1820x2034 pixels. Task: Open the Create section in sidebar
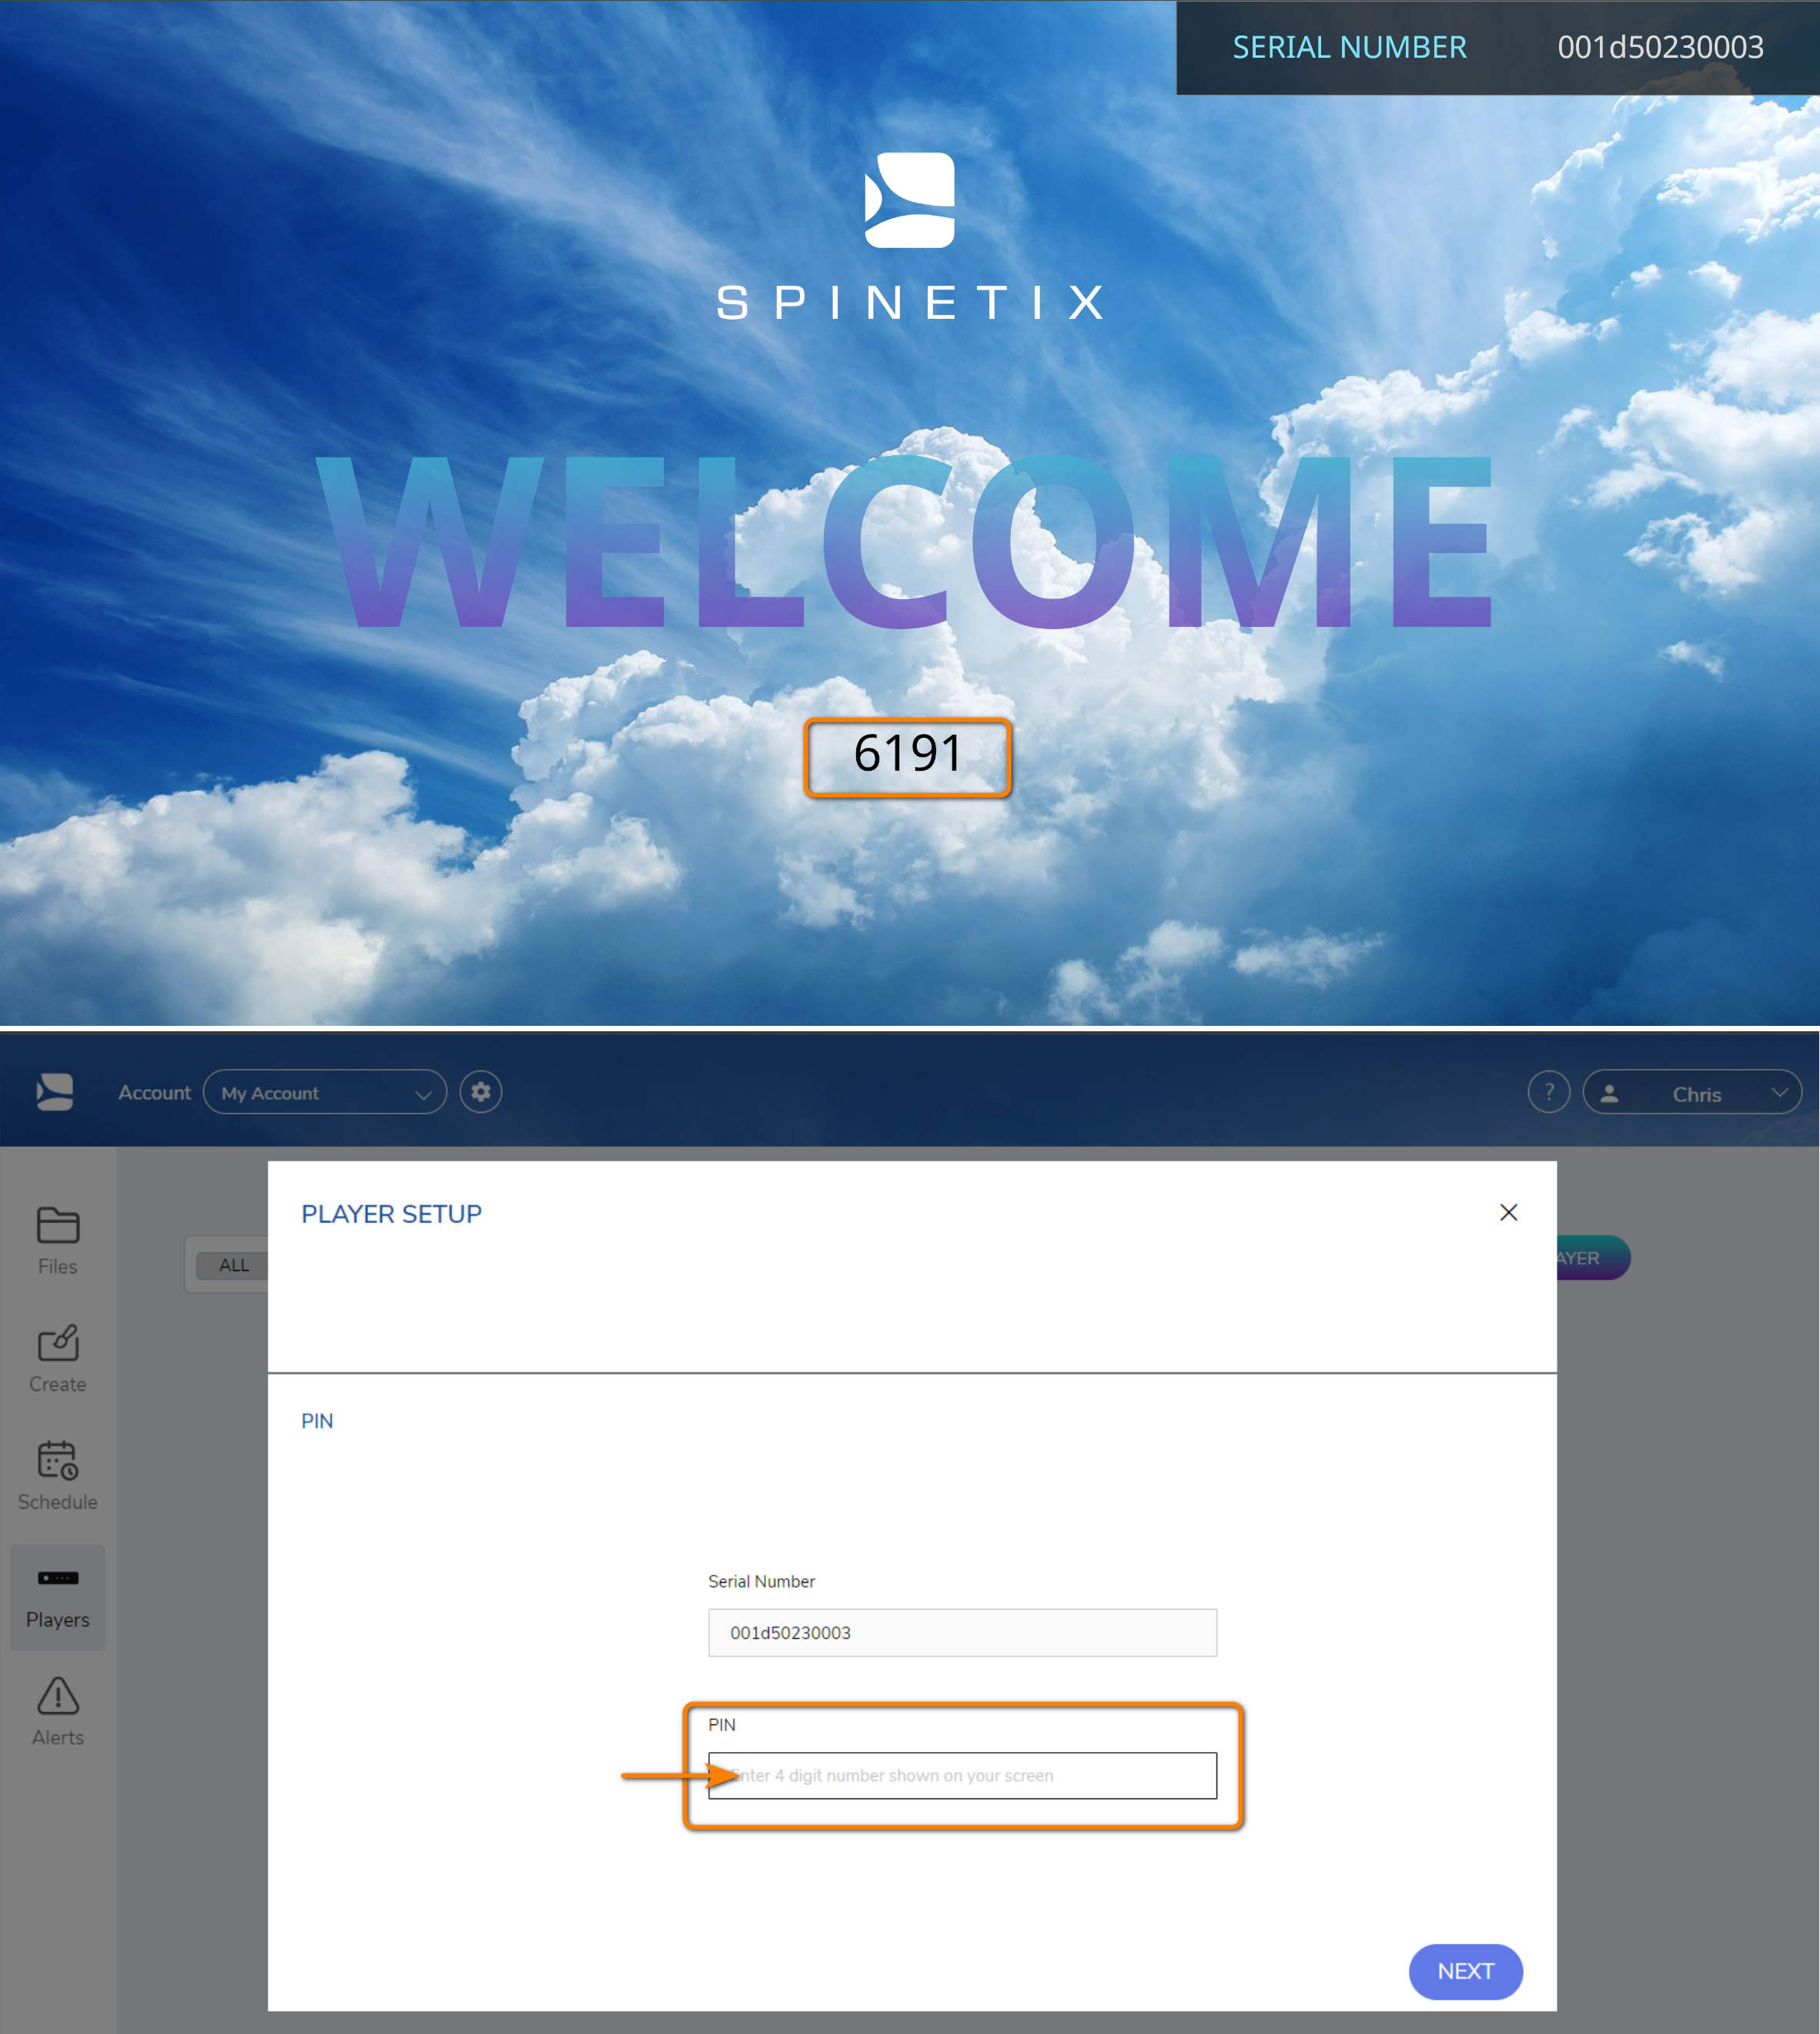click(x=57, y=1359)
